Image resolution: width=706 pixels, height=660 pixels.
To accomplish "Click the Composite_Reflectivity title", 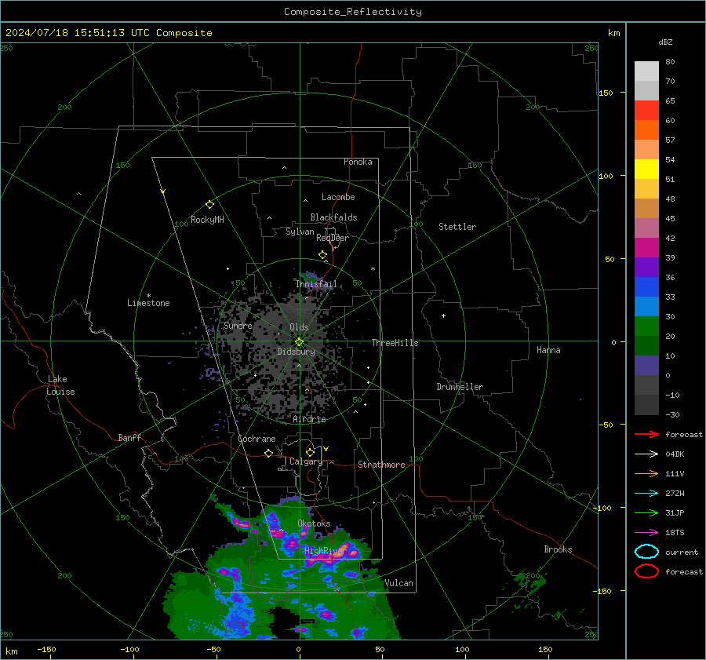I will [353, 12].
